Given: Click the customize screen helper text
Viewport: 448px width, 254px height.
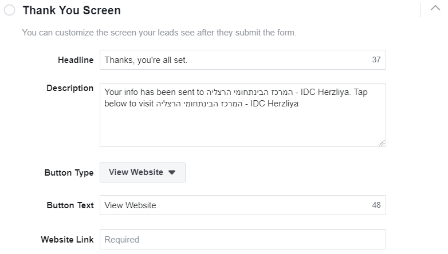Looking at the screenshot, I should [x=159, y=33].
